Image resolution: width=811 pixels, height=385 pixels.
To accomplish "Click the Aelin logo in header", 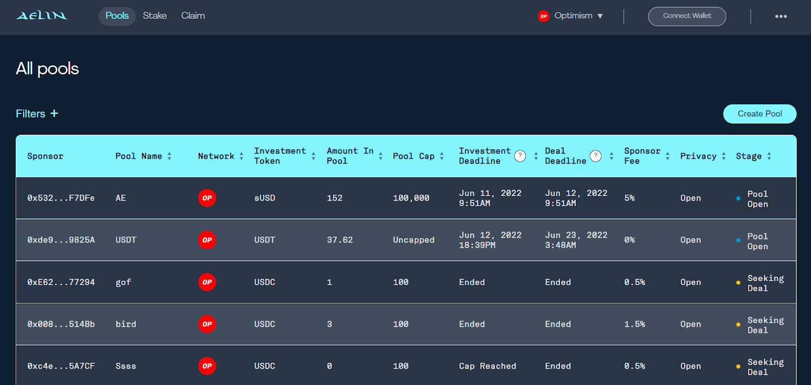I will [42, 16].
